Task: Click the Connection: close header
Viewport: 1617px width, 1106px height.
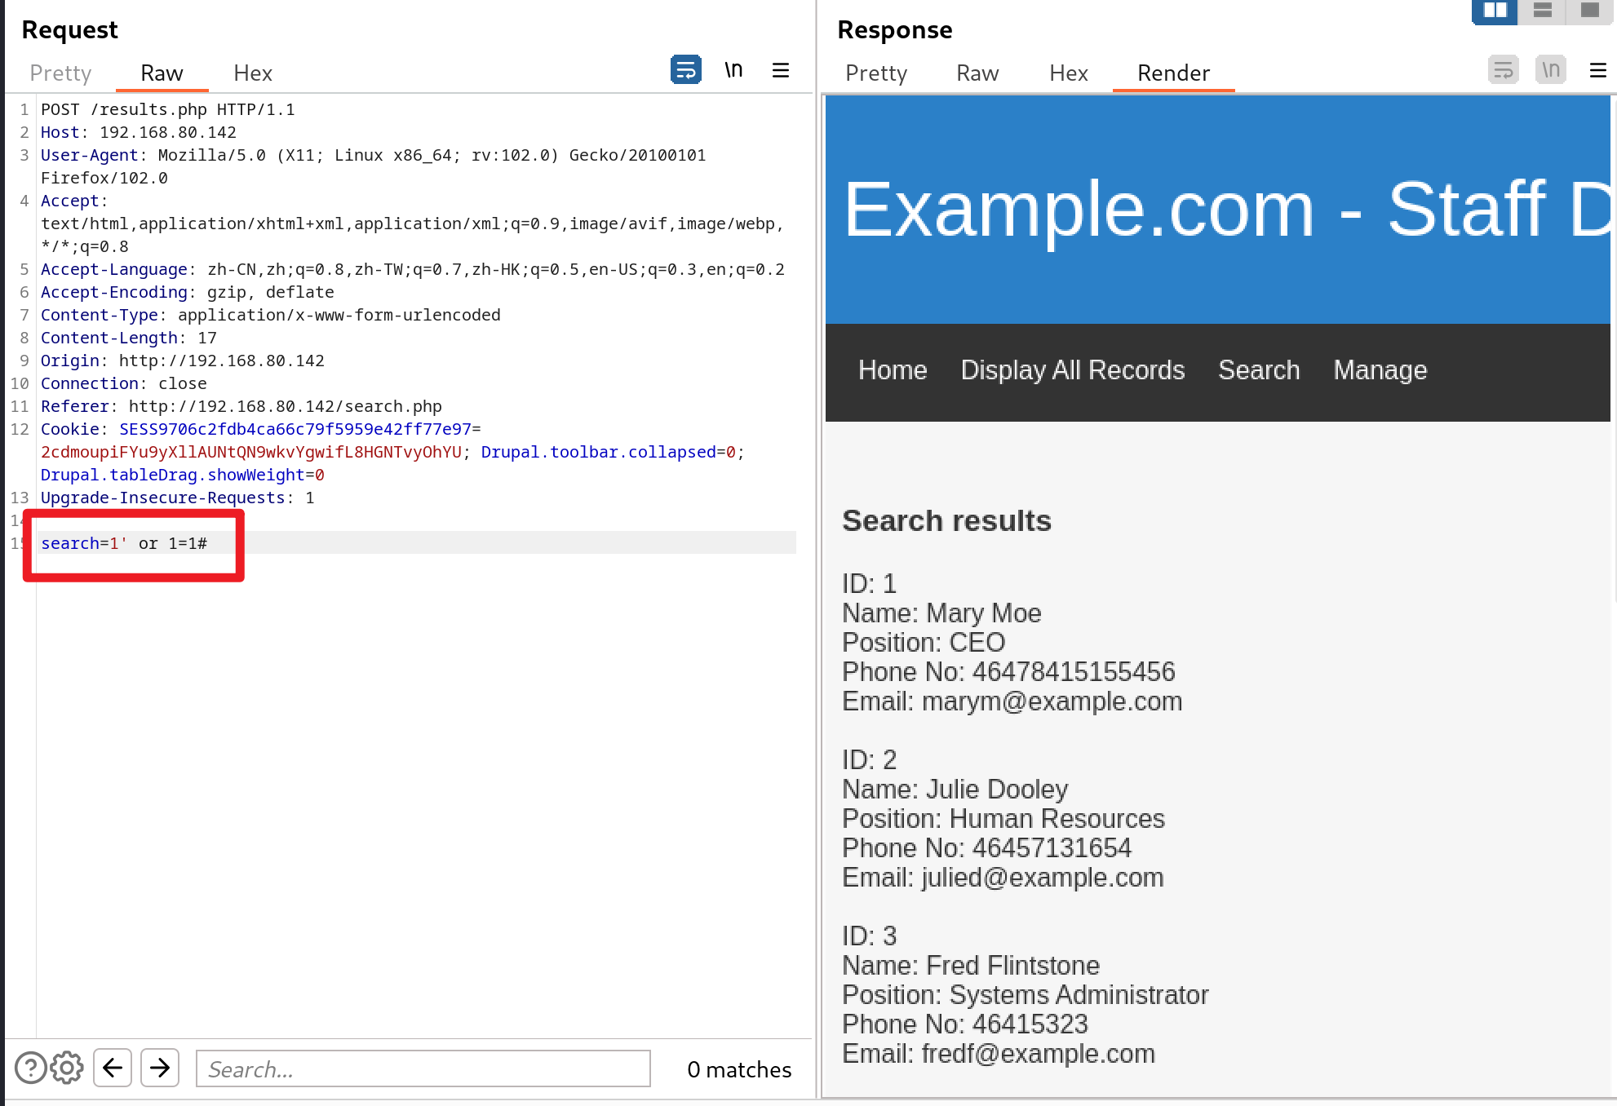Action: (124, 383)
